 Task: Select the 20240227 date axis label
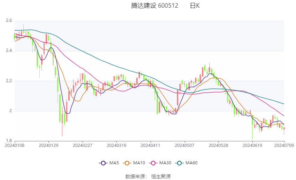pos(82,145)
